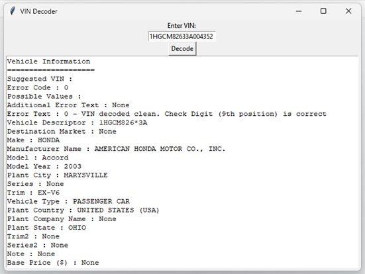This screenshot has height=274, width=365.
Task: Click the feather app icon in title bar
Action: 13,11
